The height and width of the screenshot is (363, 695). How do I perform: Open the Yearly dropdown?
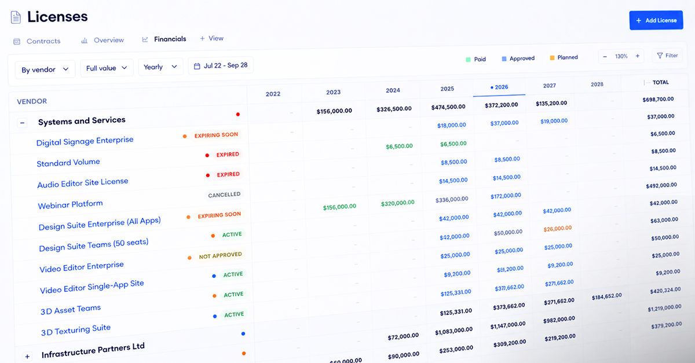click(x=160, y=67)
